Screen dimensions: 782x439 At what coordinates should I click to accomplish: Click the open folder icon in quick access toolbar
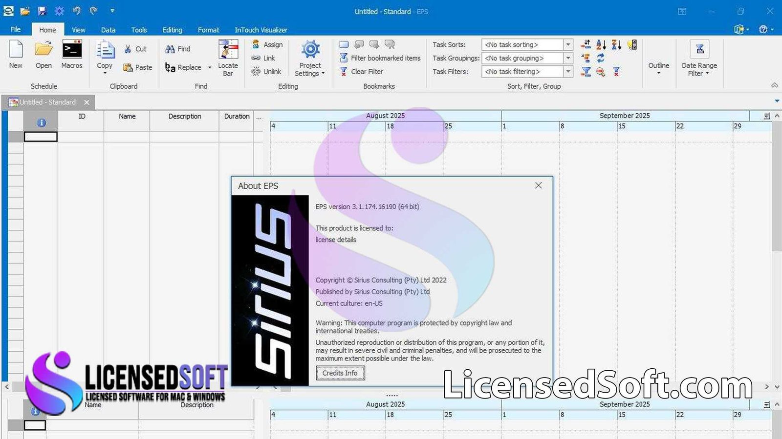coord(25,11)
